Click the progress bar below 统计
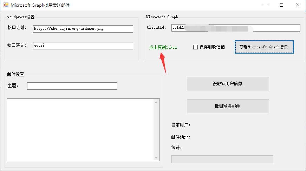Screen dimensions: 306x171 pyautogui.click(x=222, y=159)
